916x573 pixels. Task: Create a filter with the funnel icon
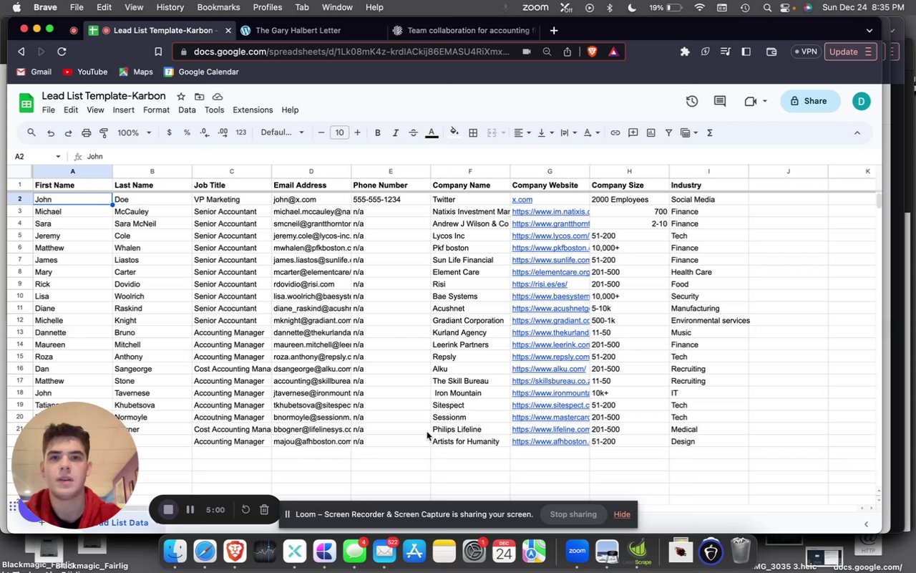click(x=668, y=133)
